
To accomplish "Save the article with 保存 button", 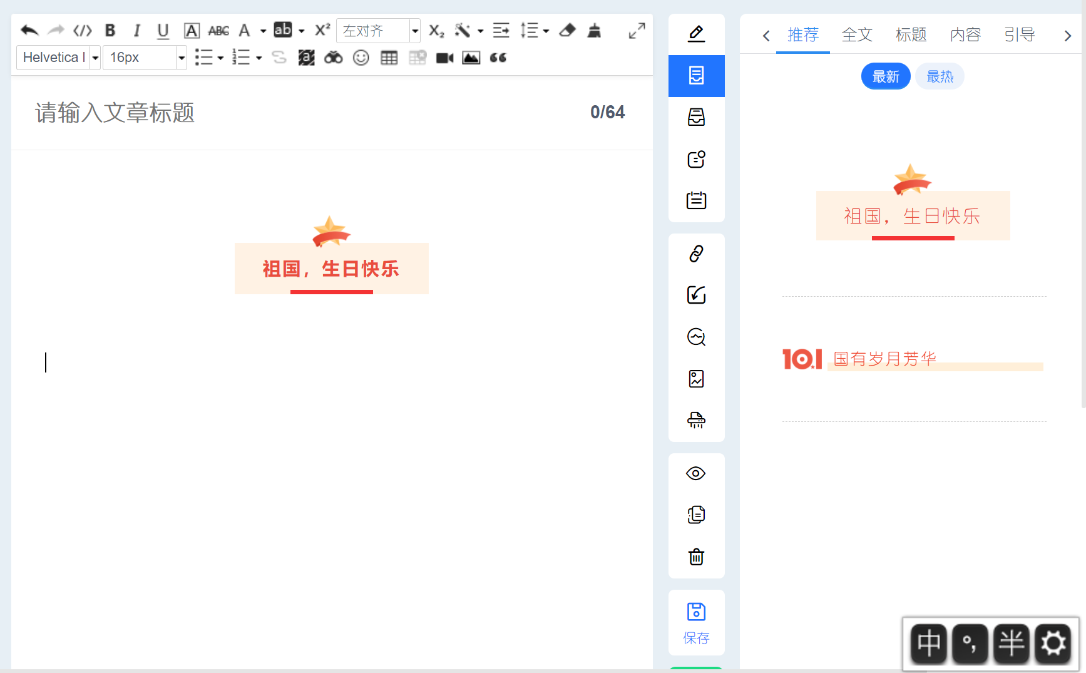I will pyautogui.click(x=696, y=622).
